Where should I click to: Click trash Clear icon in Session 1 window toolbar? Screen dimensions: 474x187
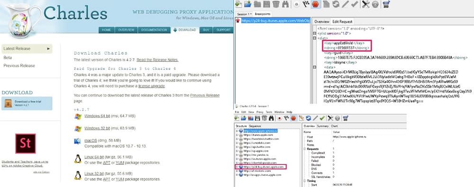click(x=264, y=118)
